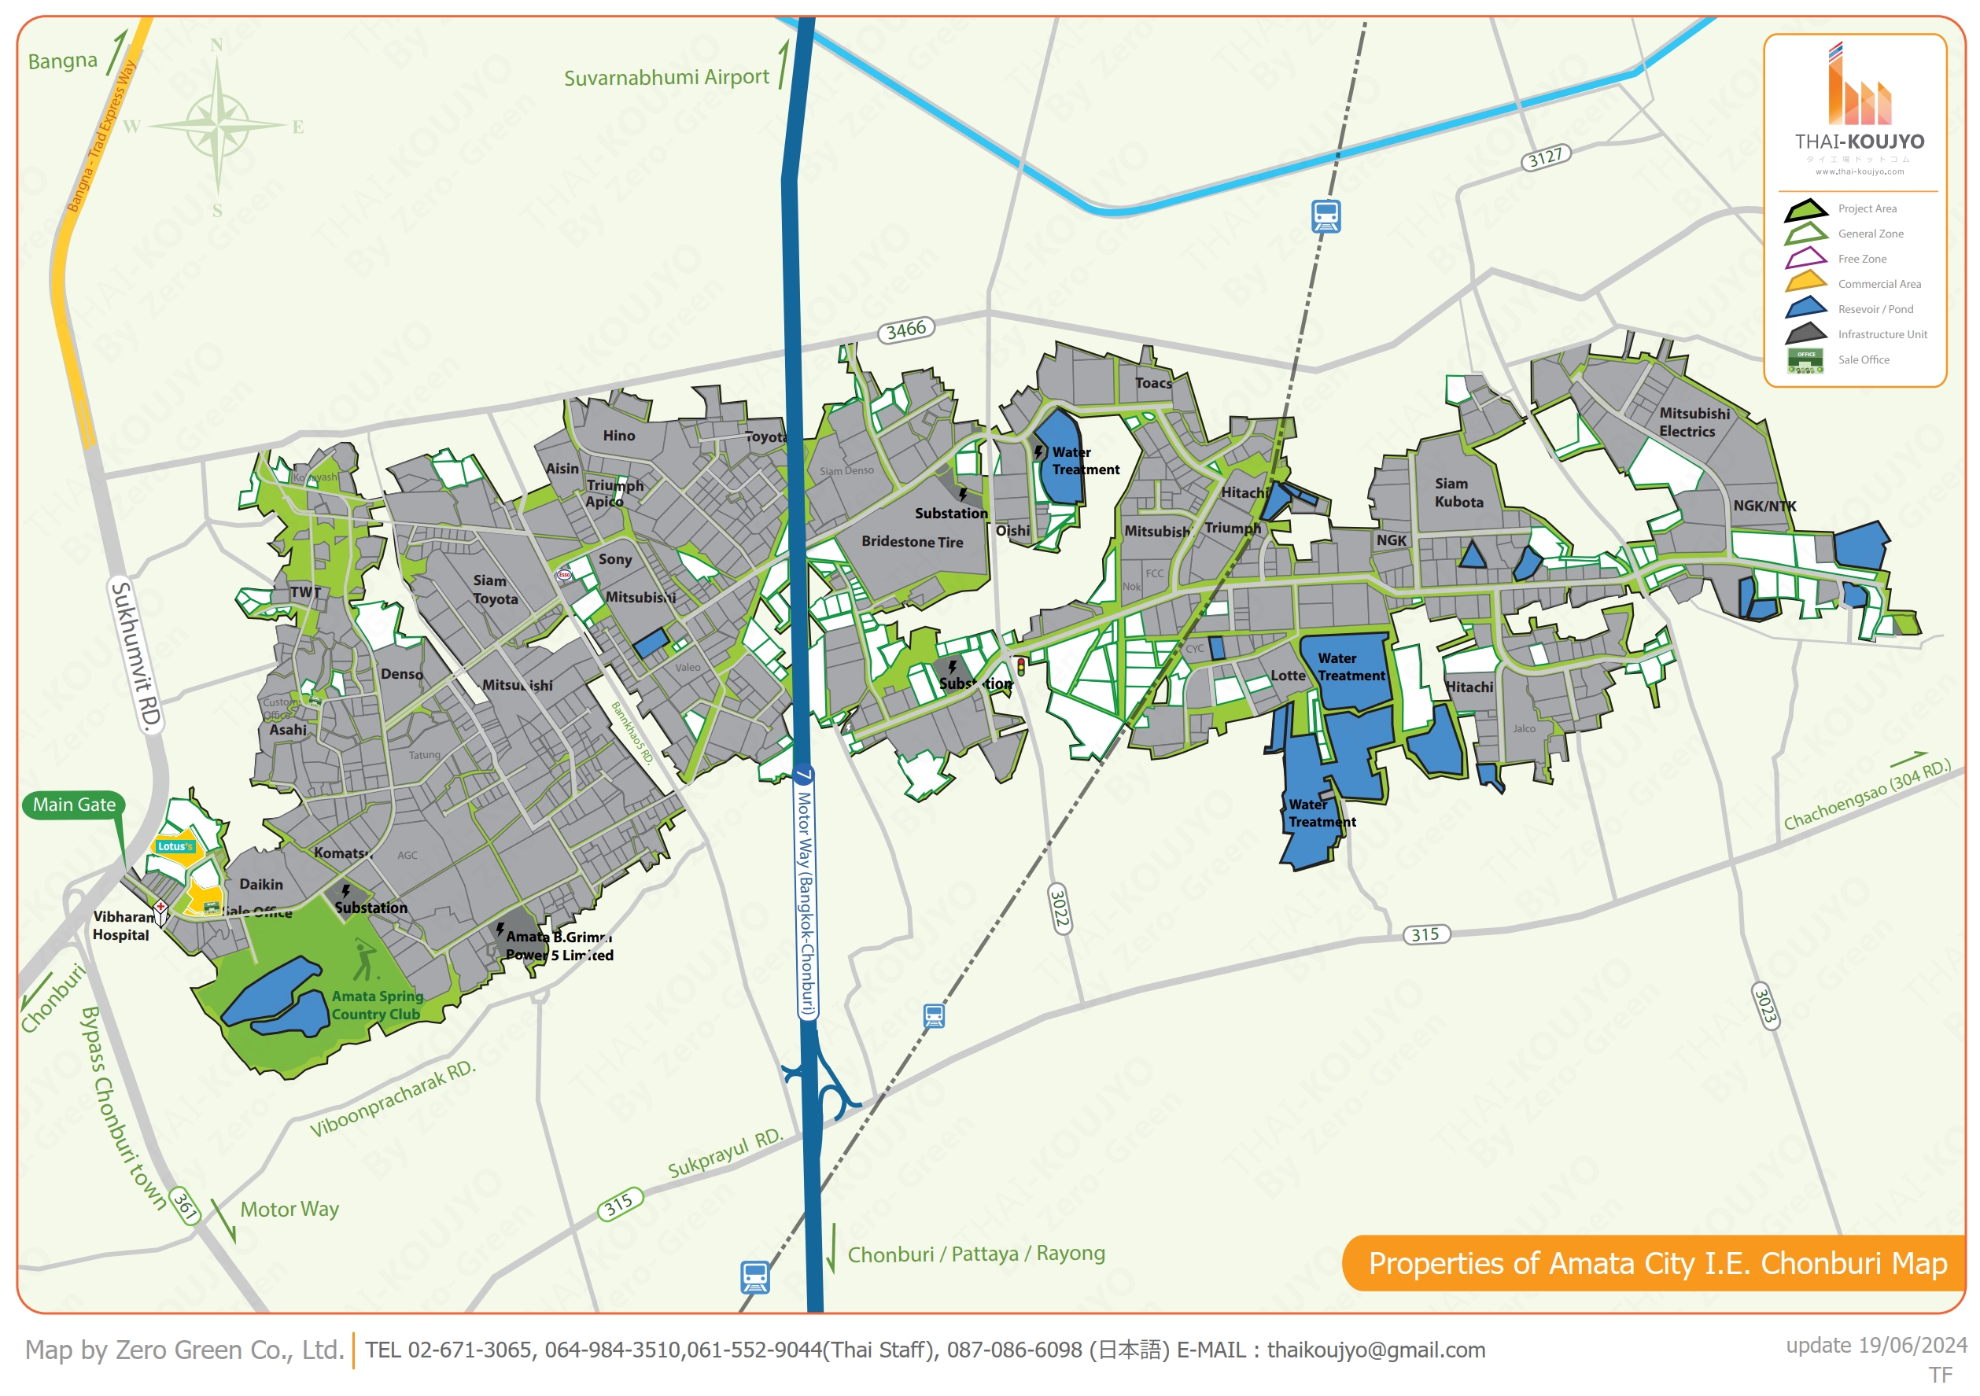The width and height of the screenshot is (1980, 1396).
Task: Click the train station icon beside the 3022 badge
Action: 934,1016
